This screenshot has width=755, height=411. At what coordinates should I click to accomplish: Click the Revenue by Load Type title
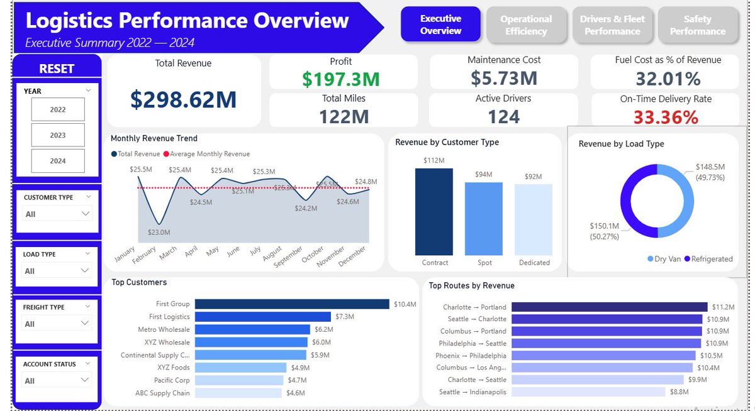click(621, 144)
